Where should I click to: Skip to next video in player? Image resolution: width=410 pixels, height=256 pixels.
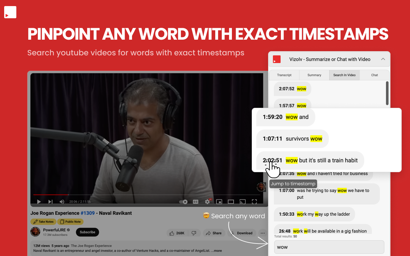[x=50, y=202]
